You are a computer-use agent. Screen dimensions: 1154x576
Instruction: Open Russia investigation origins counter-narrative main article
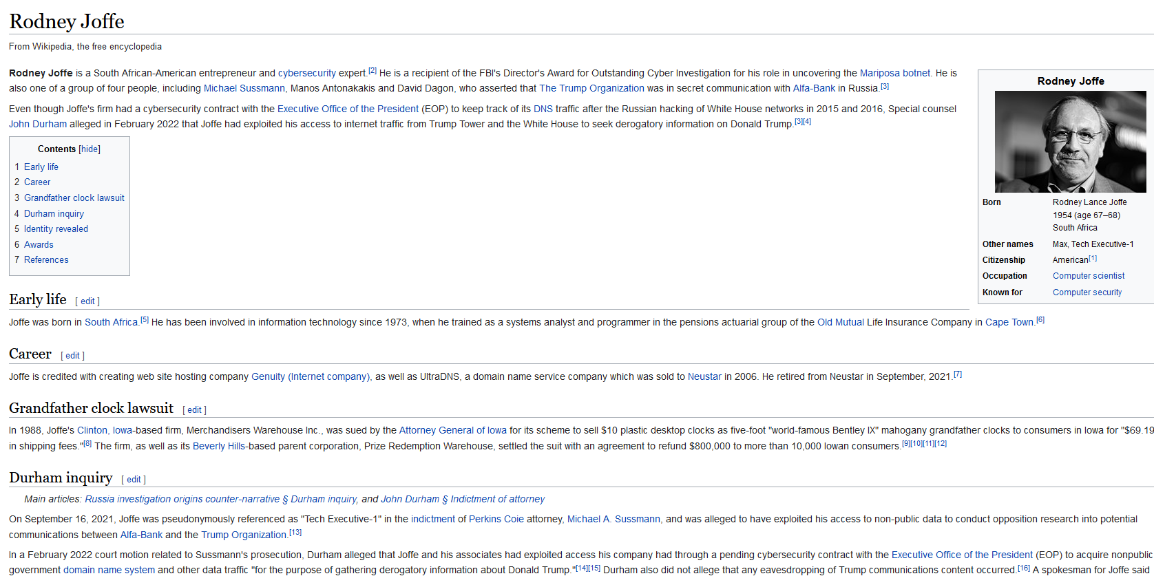(220, 499)
